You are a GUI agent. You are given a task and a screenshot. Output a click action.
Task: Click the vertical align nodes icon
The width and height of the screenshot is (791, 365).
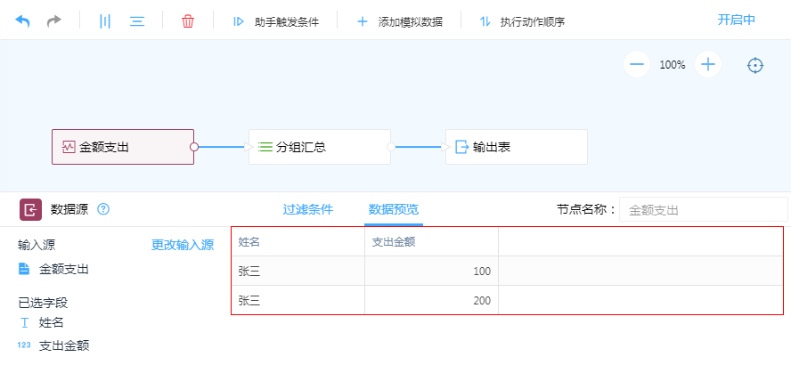click(105, 20)
